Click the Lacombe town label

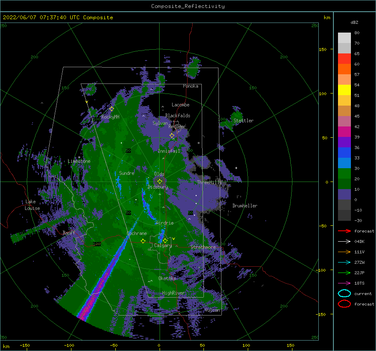pos(180,105)
